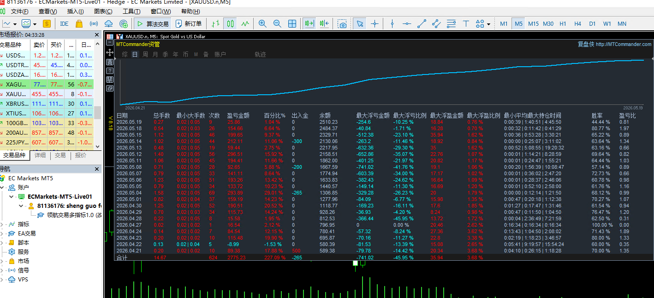Click the MTCommander move panel arrows icon

pyautogui.click(x=110, y=52)
